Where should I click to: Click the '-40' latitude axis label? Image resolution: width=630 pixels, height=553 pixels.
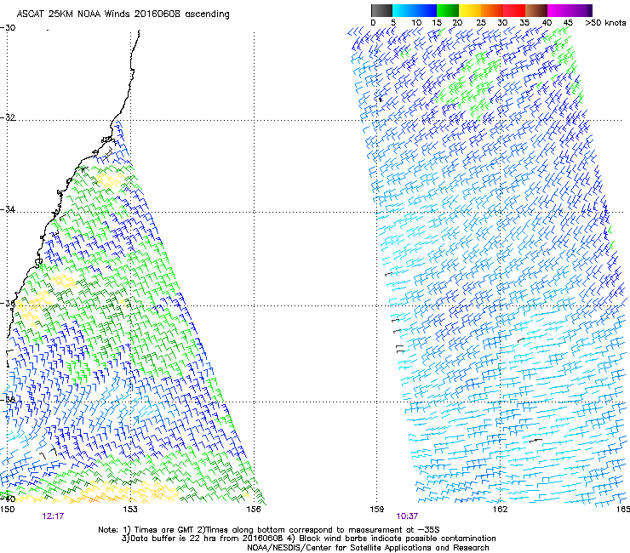pyautogui.click(x=8, y=499)
